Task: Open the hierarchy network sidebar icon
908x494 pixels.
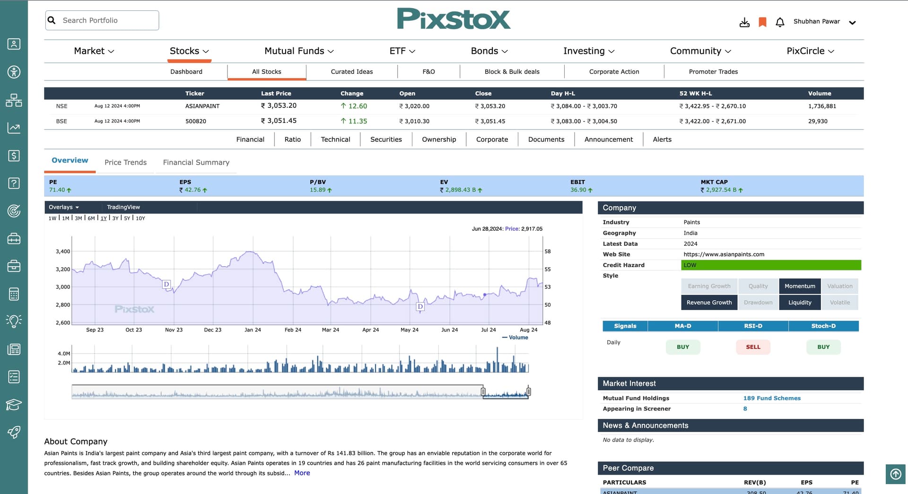Action: tap(14, 100)
